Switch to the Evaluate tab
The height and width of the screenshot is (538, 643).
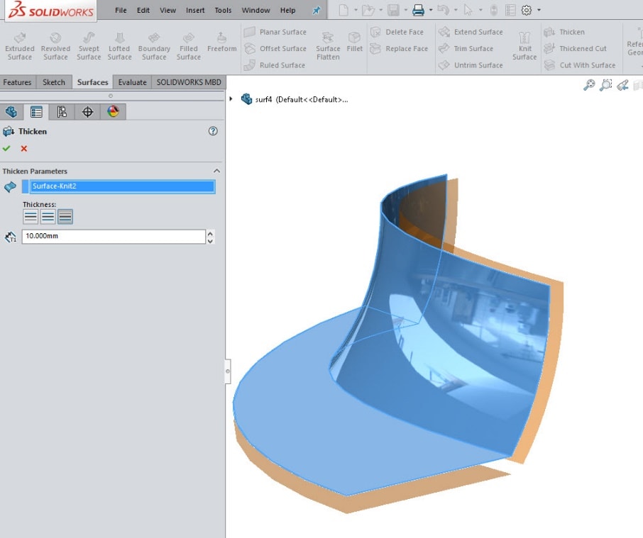pyautogui.click(x=132, y=82)
